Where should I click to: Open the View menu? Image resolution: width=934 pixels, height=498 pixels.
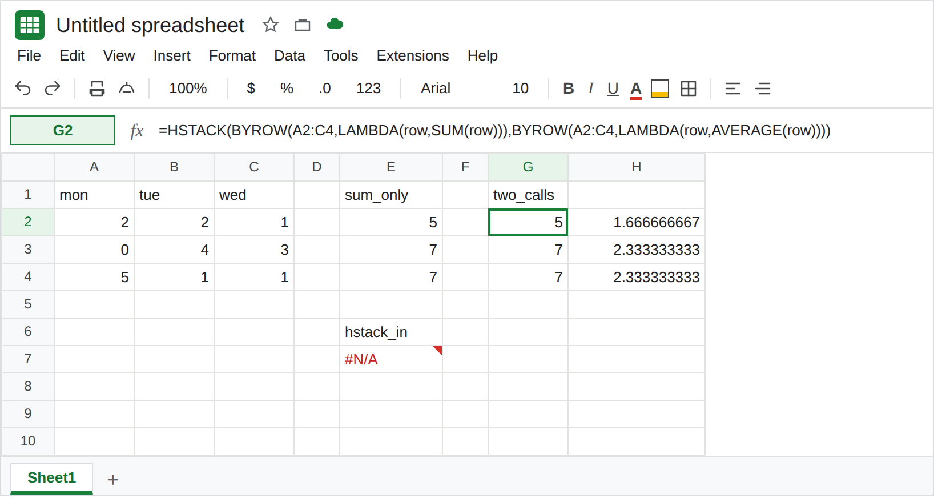119,55
